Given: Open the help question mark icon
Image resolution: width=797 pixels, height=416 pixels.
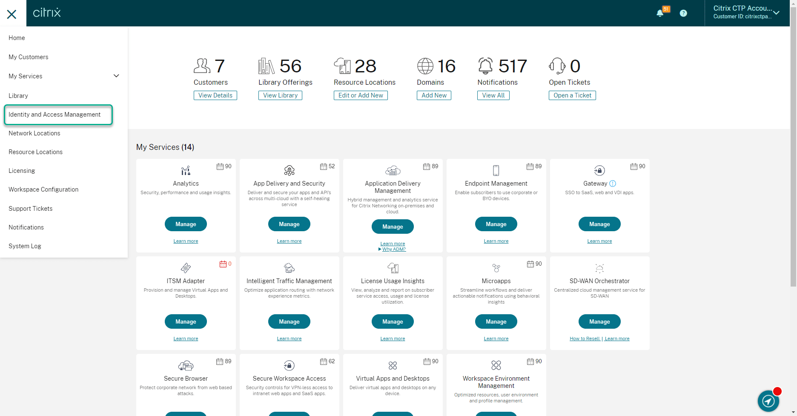Looking at the screenshot, I should click(x=683, y=13).
